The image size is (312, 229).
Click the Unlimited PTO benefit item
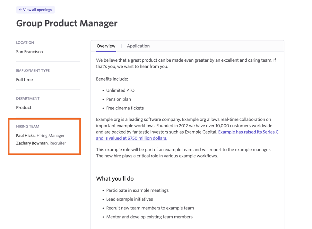coord(120,90)
